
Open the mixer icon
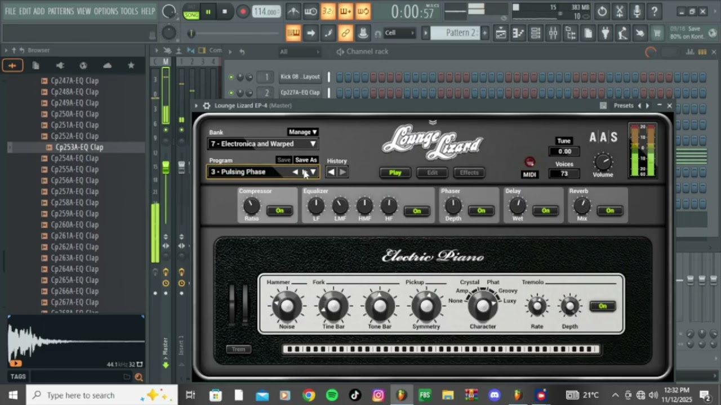tap(553, 33)
